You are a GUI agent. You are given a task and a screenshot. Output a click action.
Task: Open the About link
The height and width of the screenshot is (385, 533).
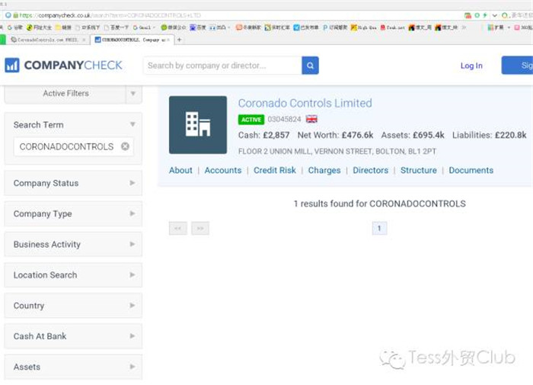pos(180,170)
